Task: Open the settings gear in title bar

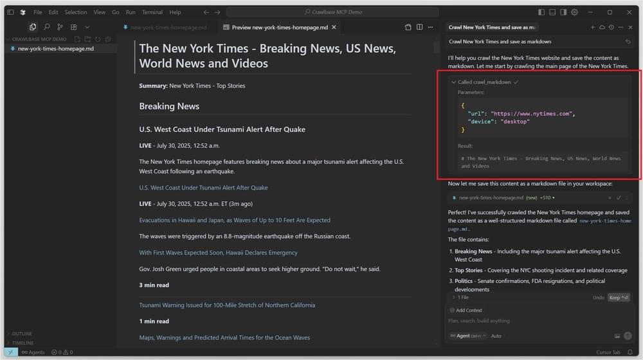Action: click(x=574, y=12)
